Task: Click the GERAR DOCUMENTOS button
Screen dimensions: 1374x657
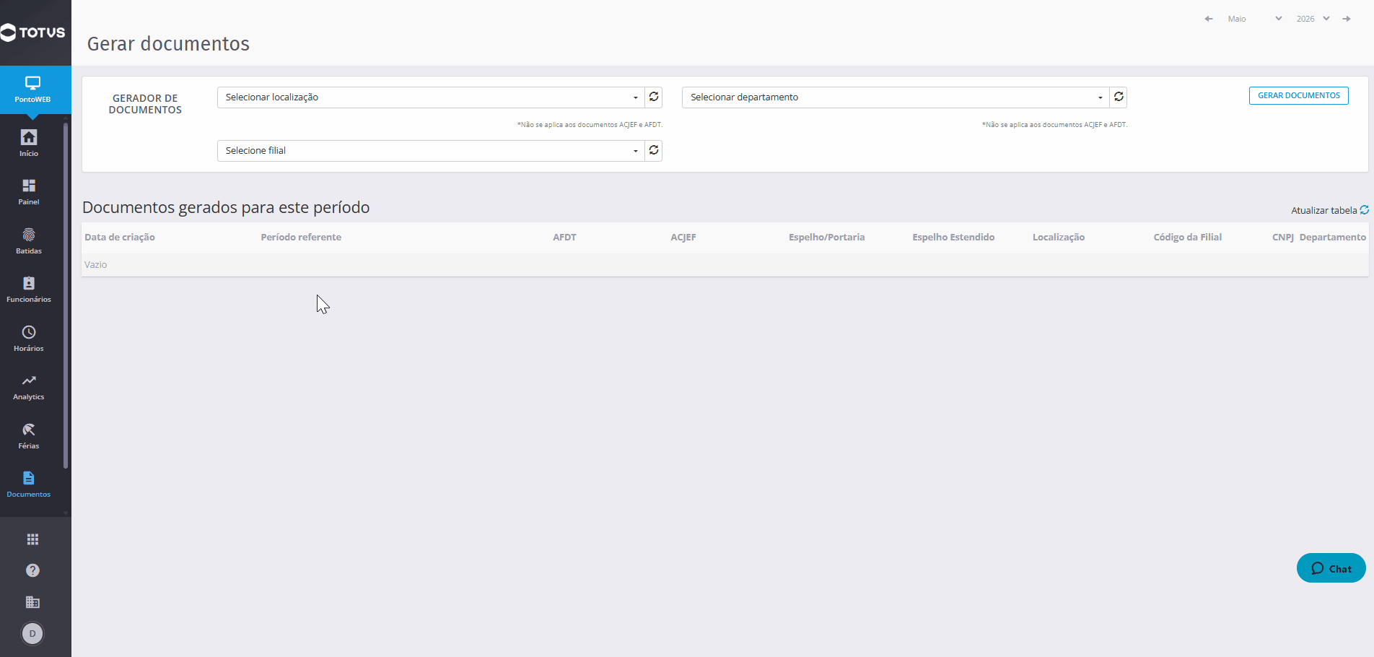Action: [1299, 95]
